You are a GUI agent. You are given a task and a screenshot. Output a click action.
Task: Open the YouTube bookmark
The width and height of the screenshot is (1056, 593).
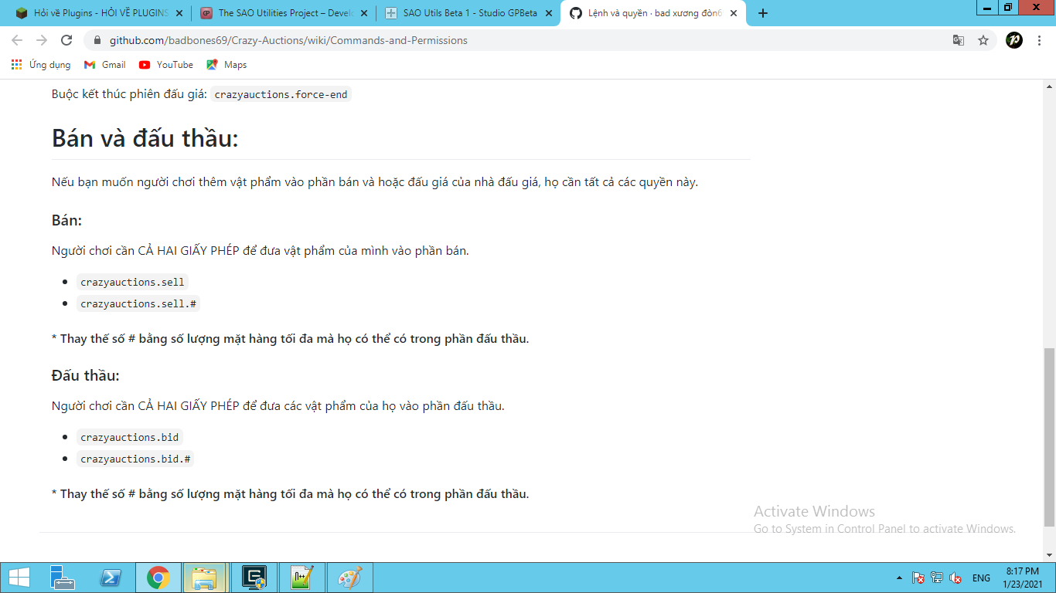pos(166,65)
